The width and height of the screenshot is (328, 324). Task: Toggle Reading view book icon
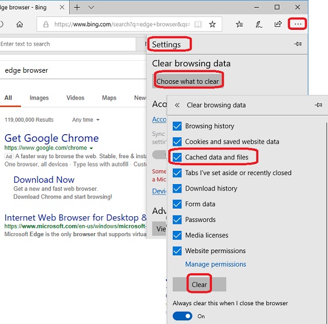point(198,25)
